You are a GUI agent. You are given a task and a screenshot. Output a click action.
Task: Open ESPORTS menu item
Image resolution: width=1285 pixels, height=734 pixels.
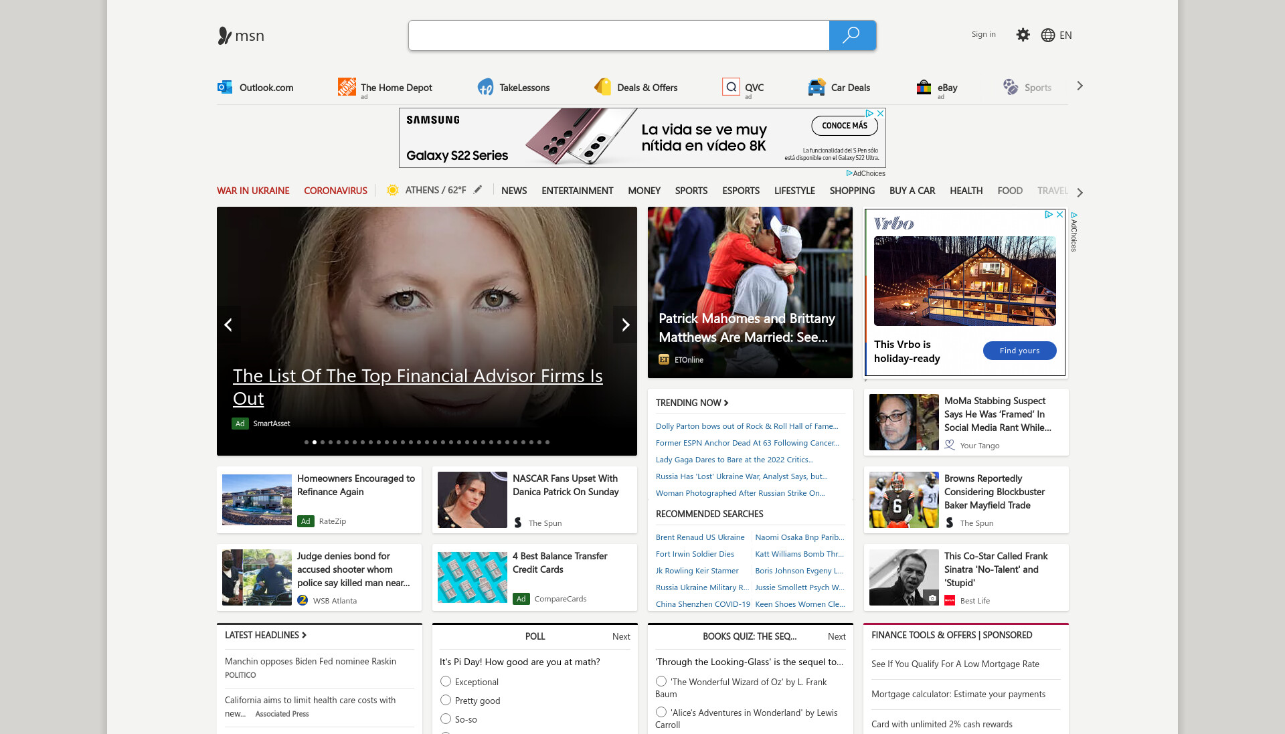(x=740, y=191)
